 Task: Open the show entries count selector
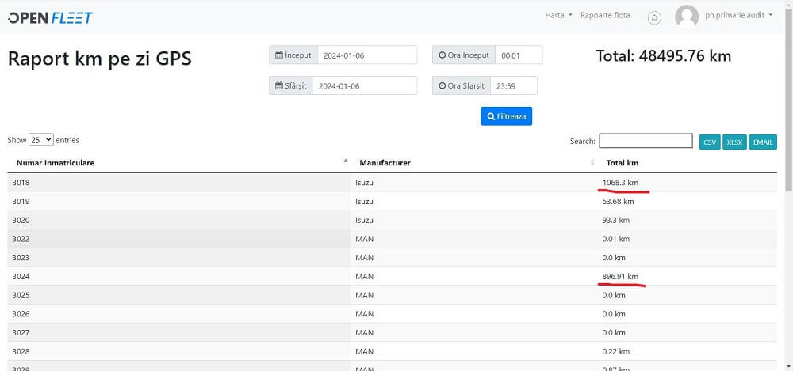[40, 140]
